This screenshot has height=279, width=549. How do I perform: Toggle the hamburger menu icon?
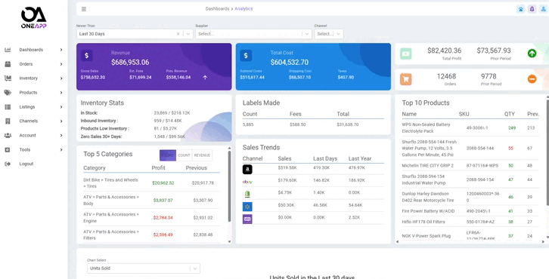(84, 9)
